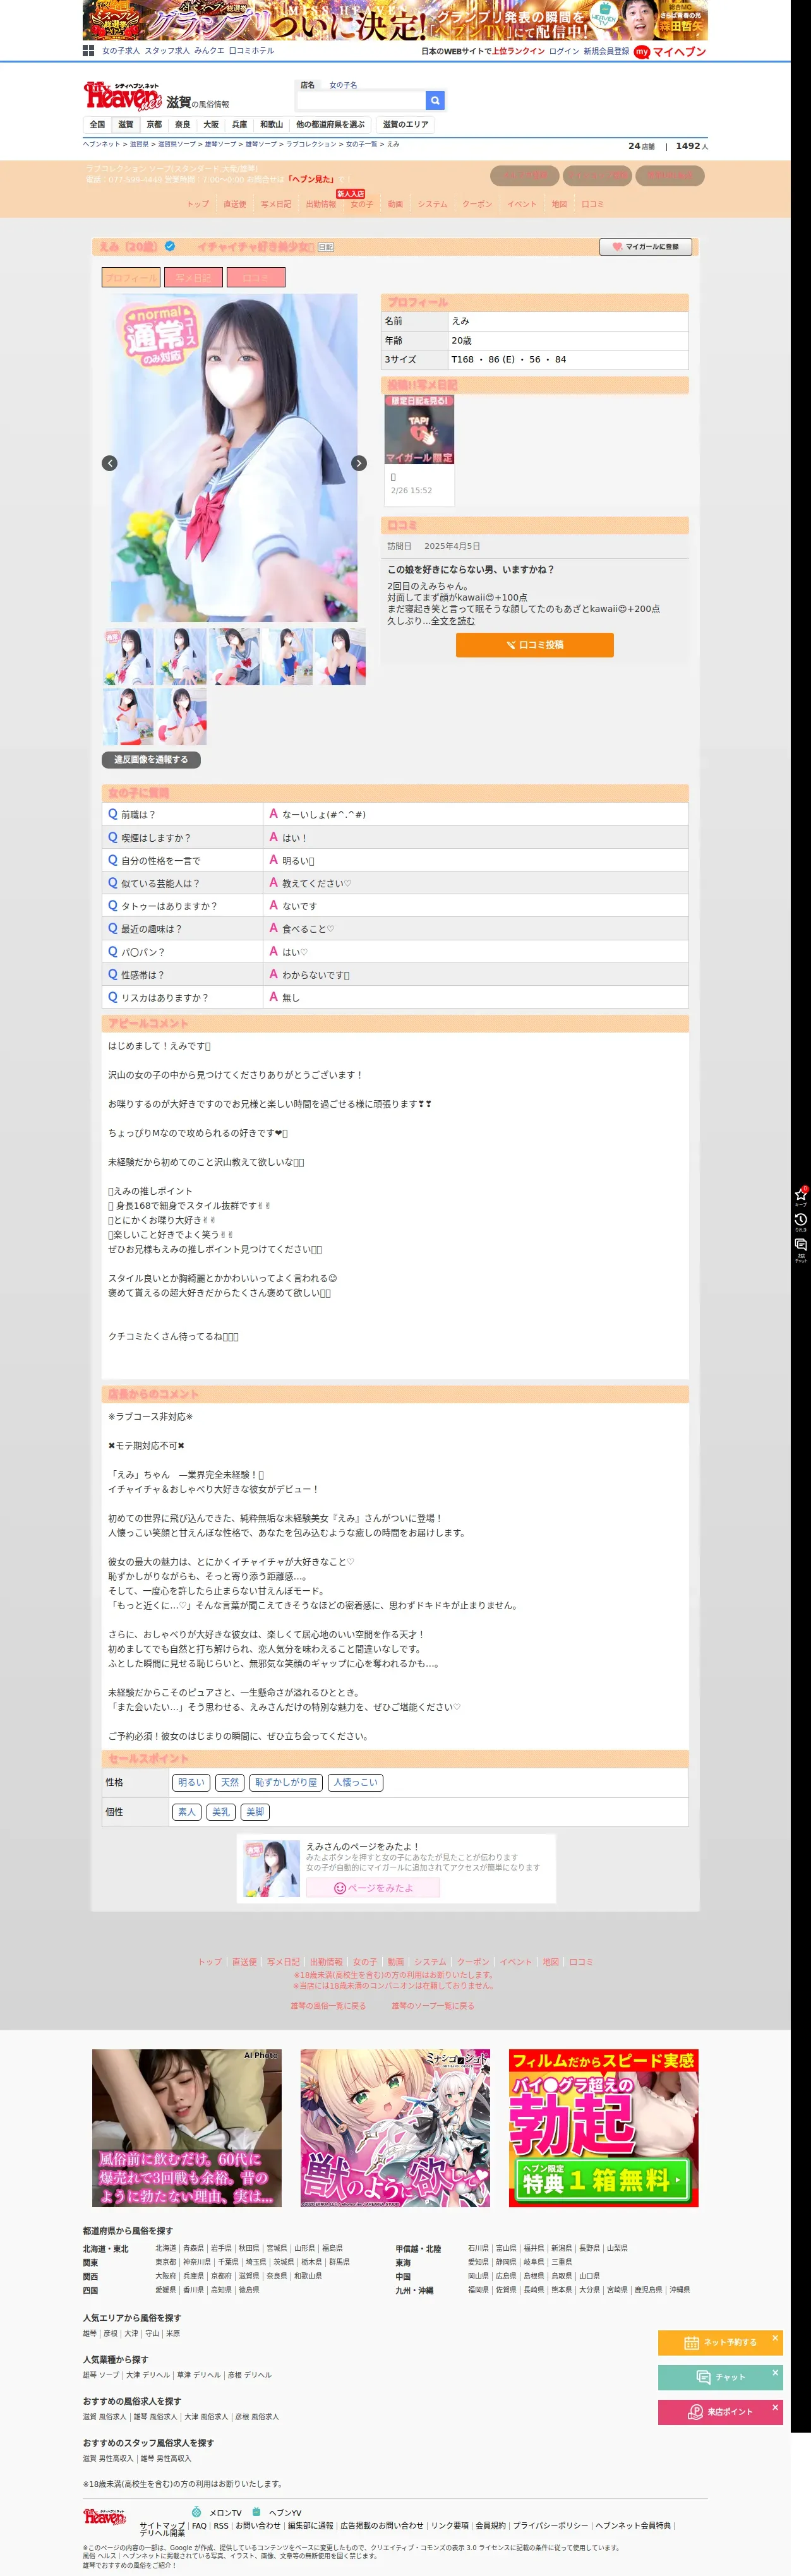Click the 違反画像を通報する button
The image size is (811, 2576).
151,760
